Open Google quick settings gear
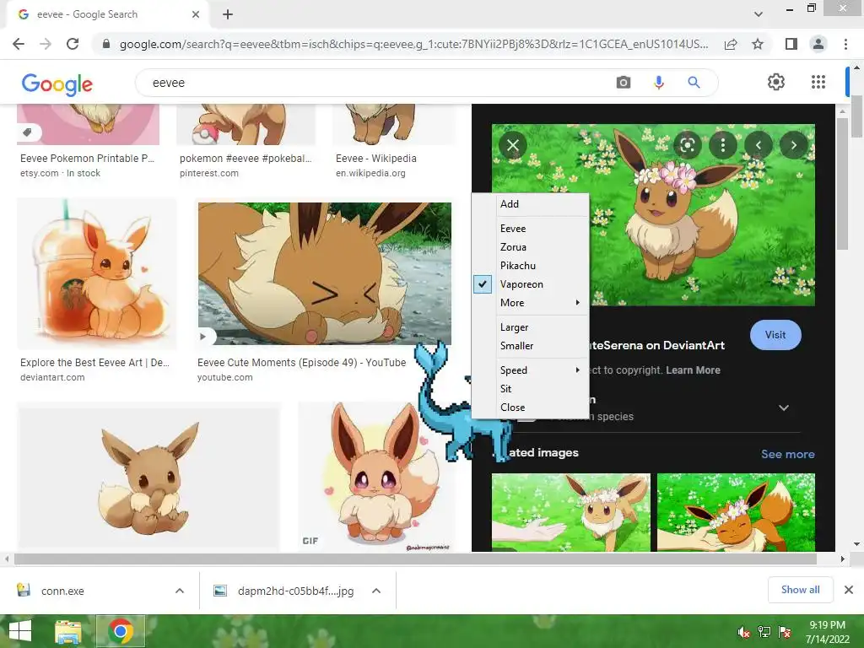 [x=776, y=82]
